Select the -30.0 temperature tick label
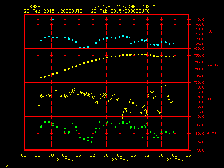The width and height of the screenshot is (224, 168). (x=199, y=49)
